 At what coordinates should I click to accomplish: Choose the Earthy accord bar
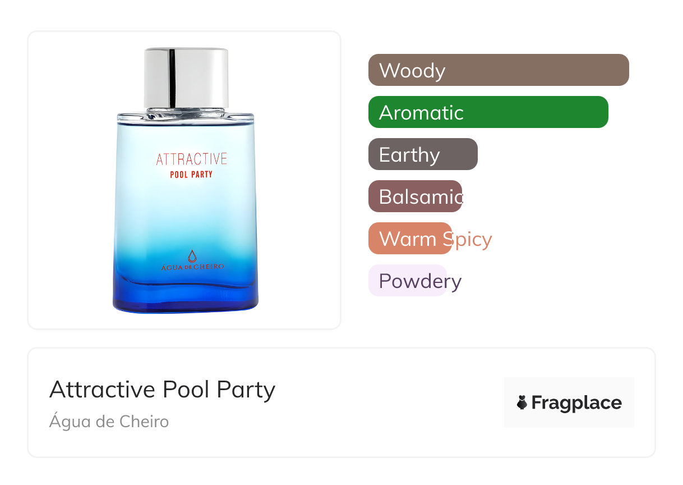click(422, 154)
